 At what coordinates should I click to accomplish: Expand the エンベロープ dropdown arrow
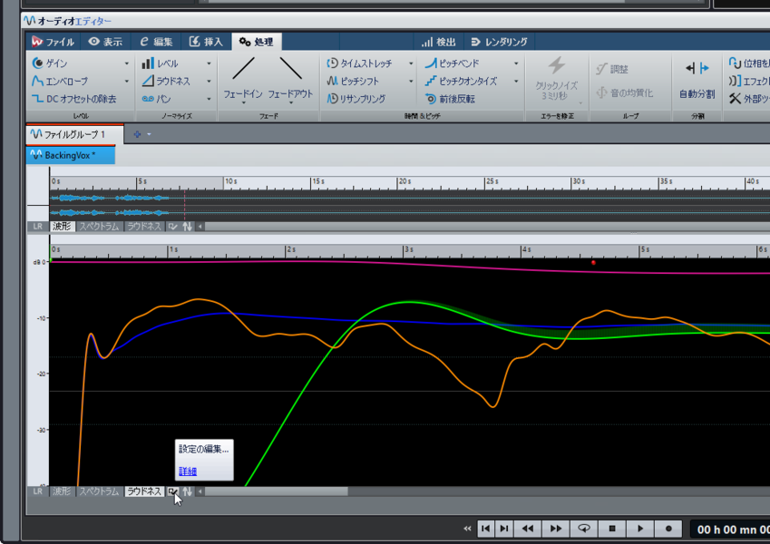point(126,81)
